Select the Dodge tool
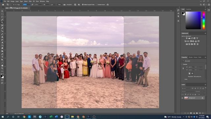 click(x=2, y=51)
